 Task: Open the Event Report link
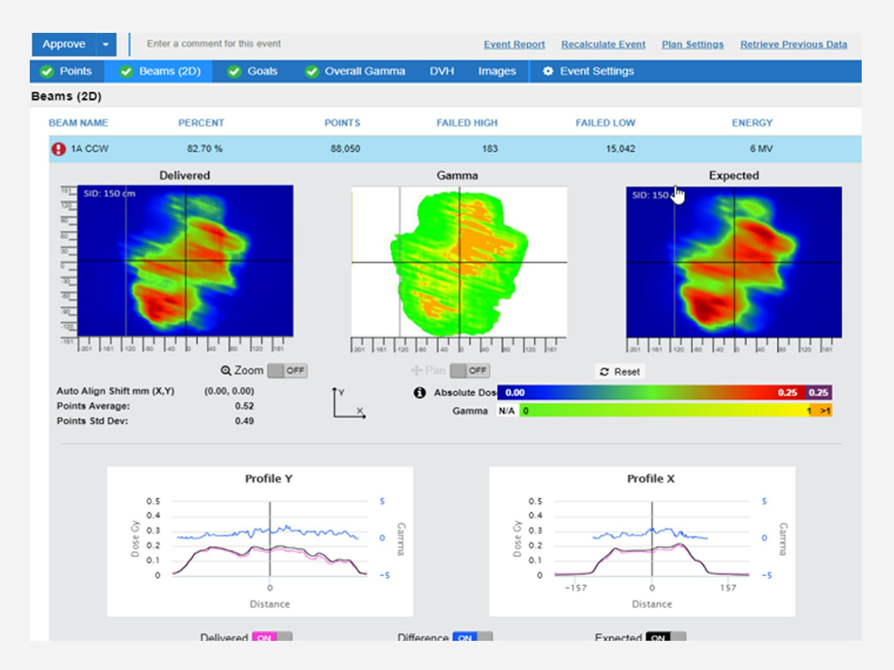[514, 45]
